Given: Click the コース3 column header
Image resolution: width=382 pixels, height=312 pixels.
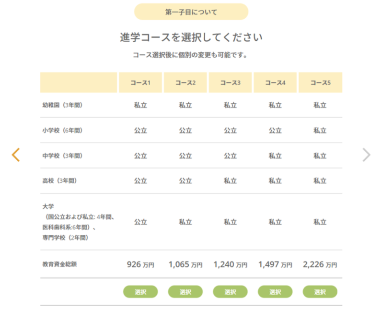Looking at the screenshot, I should coord(230,83).
